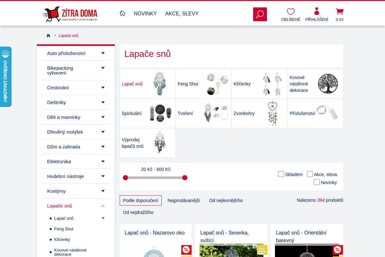The width and height of the screenshot is (385, 257).
Task: Go to home via header house icon
Action: pos(122,13)
